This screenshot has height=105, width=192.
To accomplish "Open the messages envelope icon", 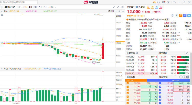I will (x=164, y=2).
